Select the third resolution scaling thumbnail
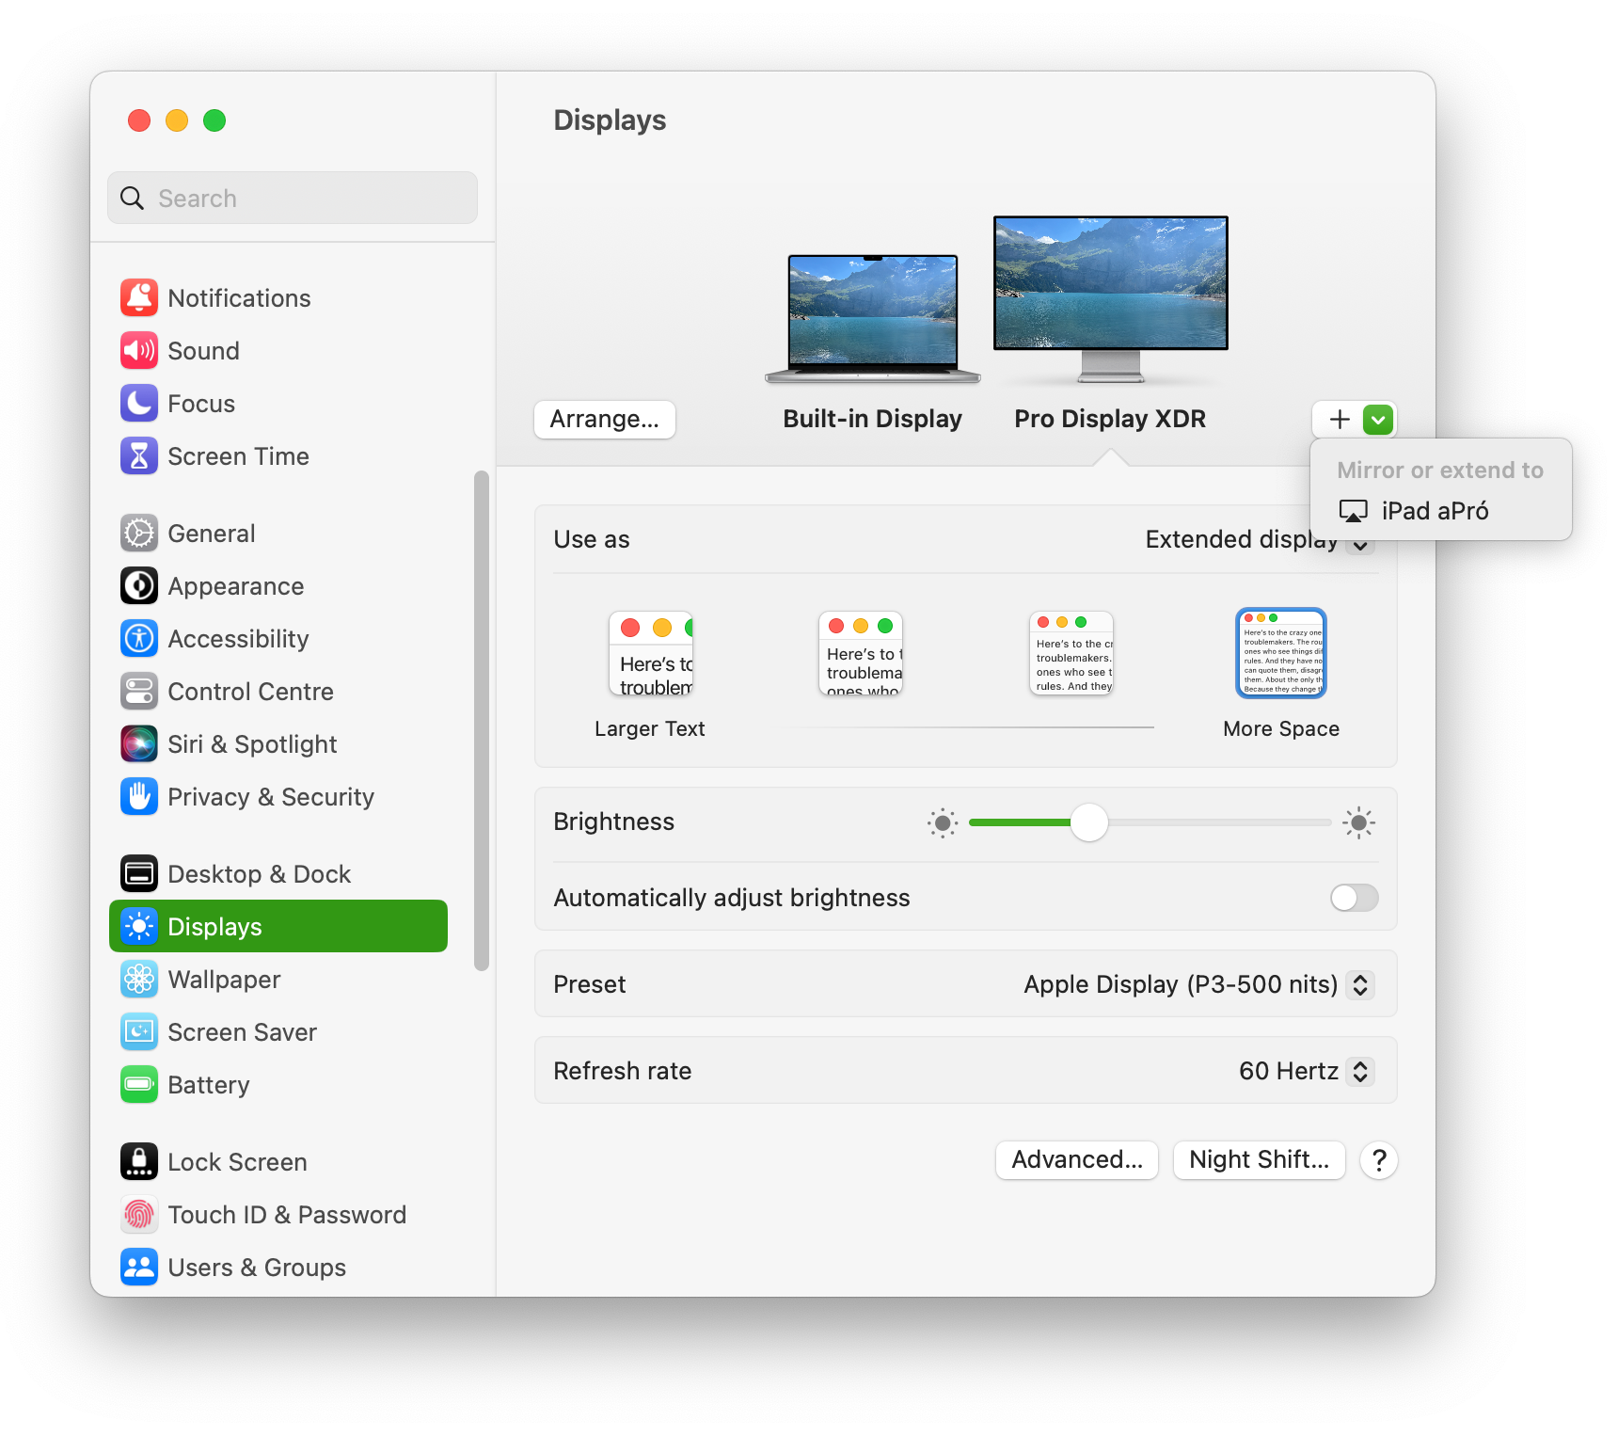Screen dimensions: 1618x1436 tap(1071, 655)
